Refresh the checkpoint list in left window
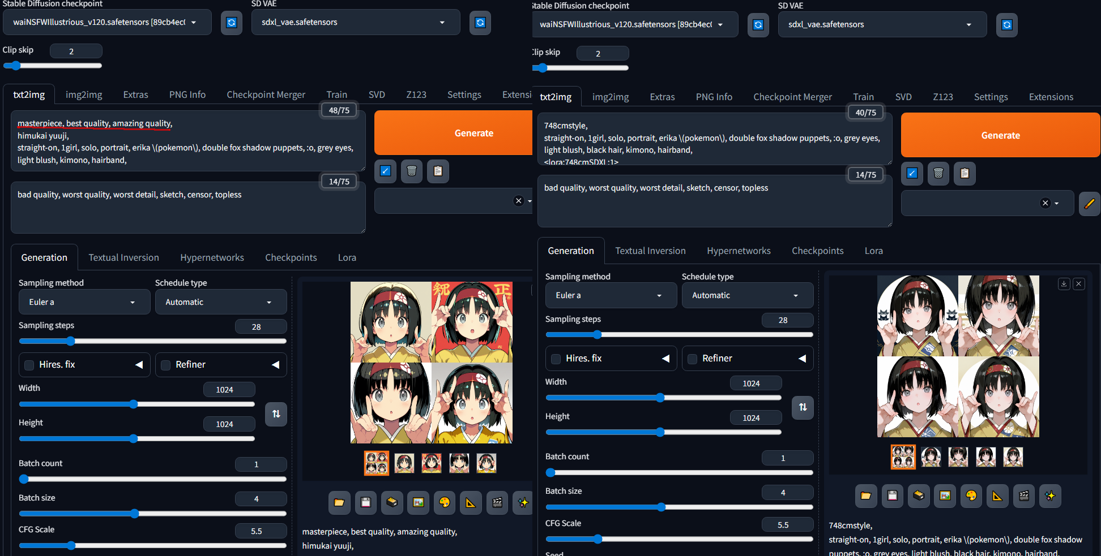1101x556 pixels. pos(232,23)
